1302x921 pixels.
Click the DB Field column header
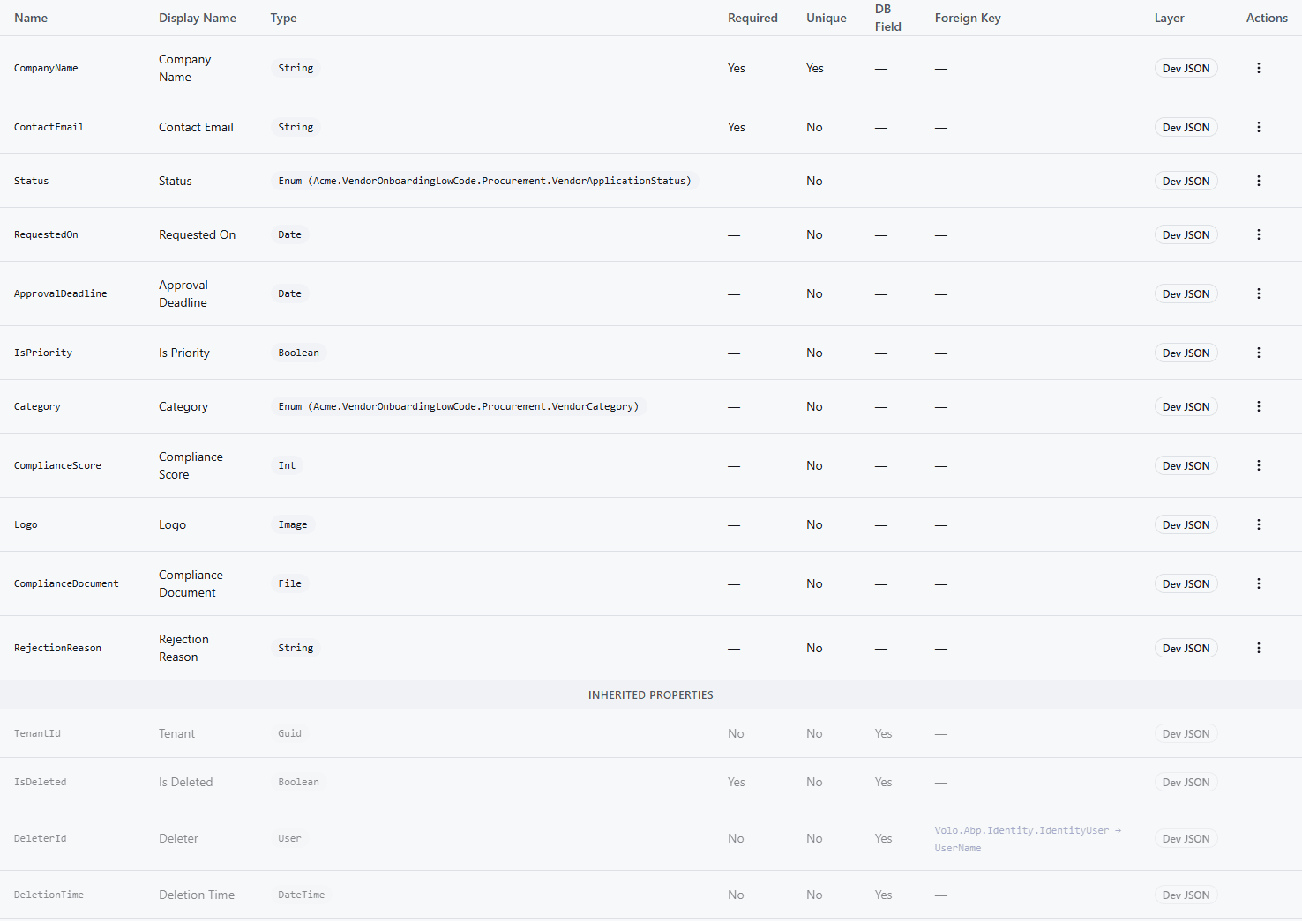click(x=887, y=18)
